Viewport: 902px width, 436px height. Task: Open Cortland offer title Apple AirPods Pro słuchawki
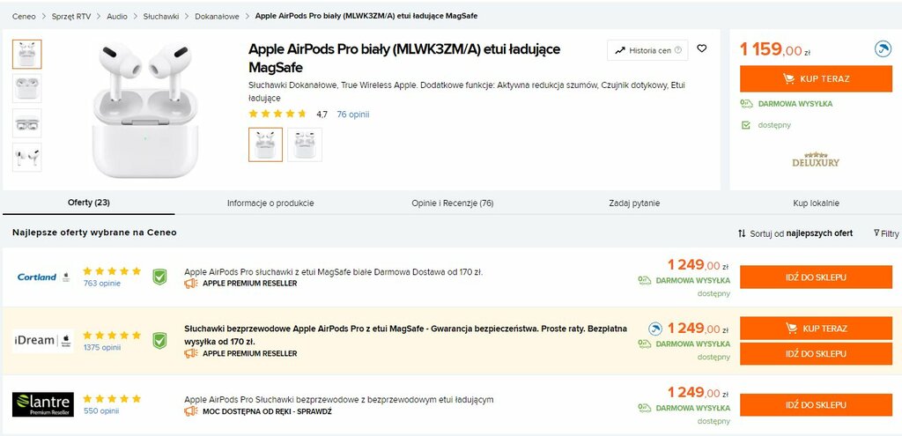pos(333,272)
